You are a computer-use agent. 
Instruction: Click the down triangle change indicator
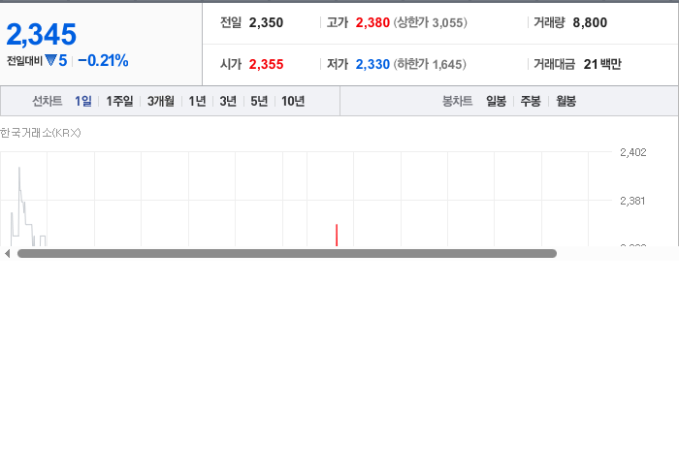coord(50,60)
